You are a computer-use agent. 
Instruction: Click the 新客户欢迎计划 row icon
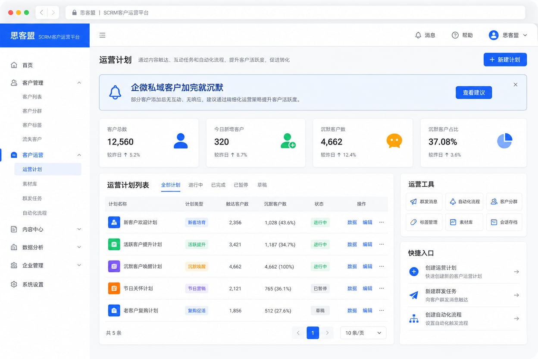114,222
